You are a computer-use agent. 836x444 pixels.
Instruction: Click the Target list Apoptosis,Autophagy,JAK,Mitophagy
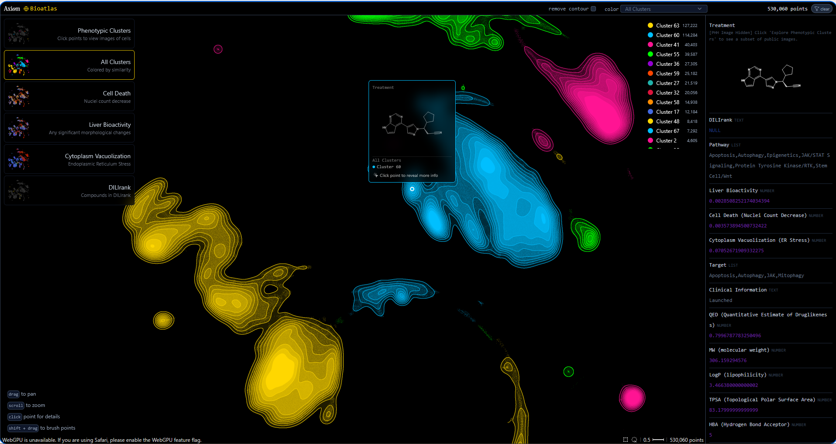tap(756, 275)
